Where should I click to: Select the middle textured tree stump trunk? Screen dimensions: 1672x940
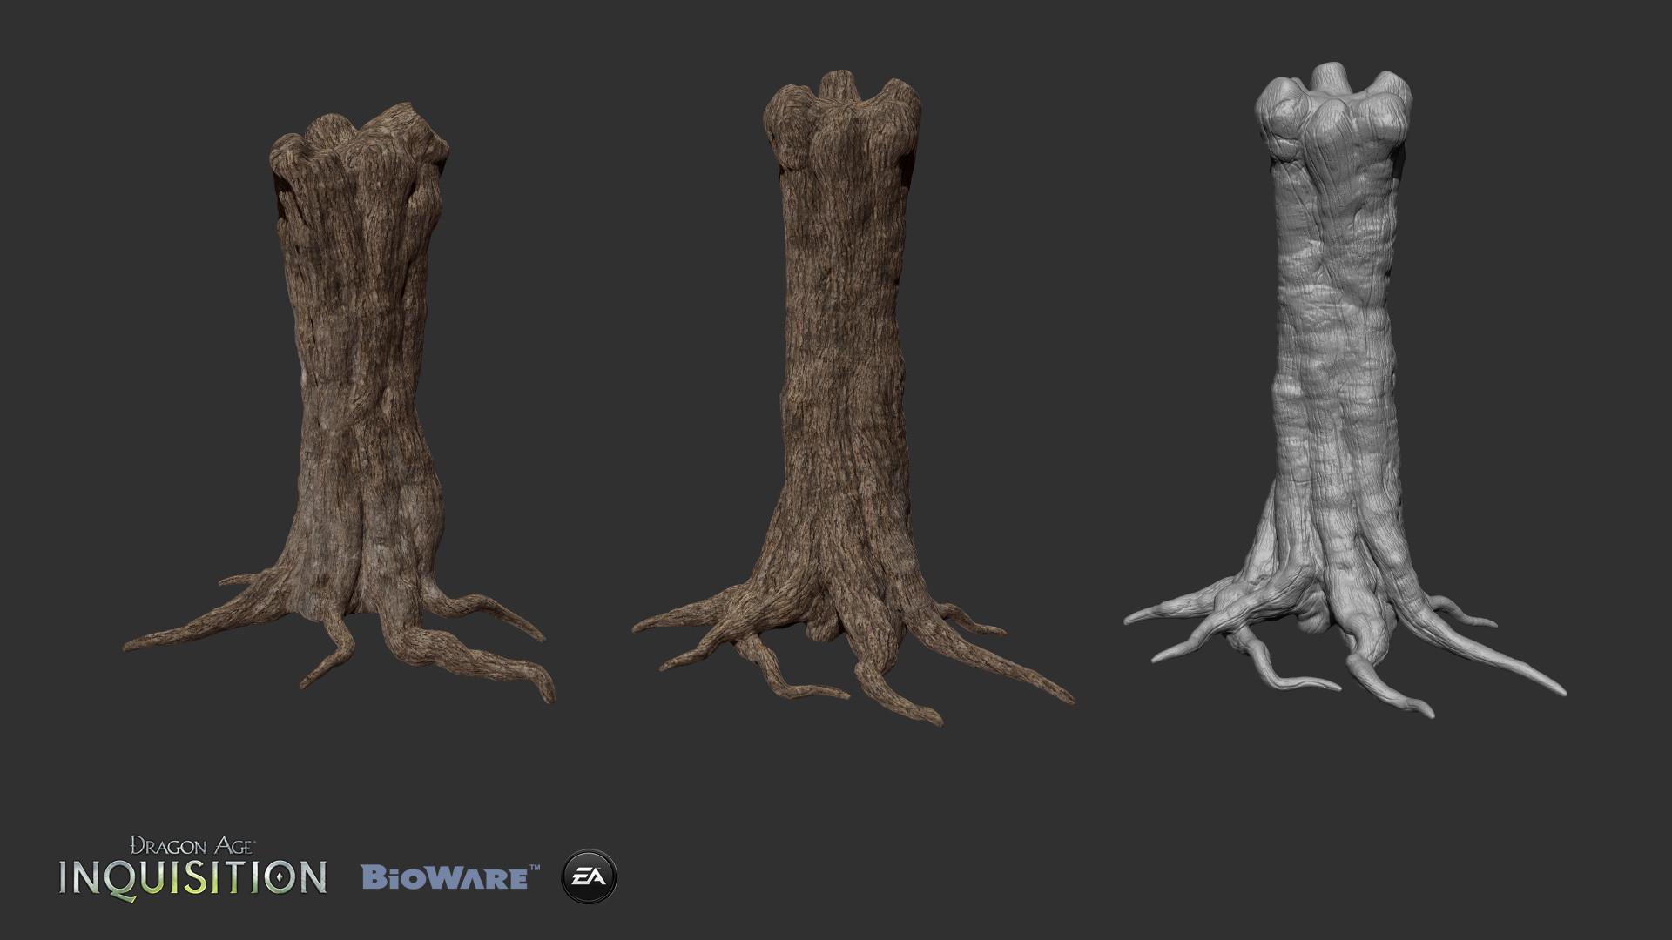tap(843, 348)
